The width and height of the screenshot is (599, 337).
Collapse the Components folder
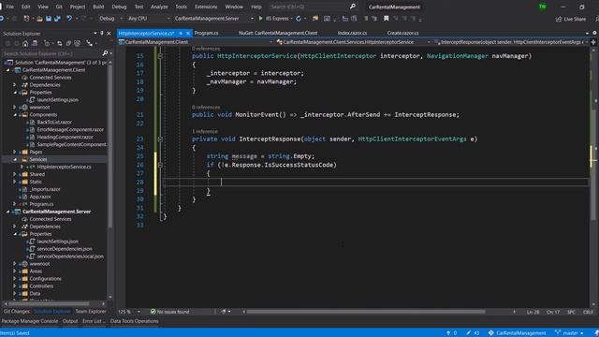(x=15, y=115)
